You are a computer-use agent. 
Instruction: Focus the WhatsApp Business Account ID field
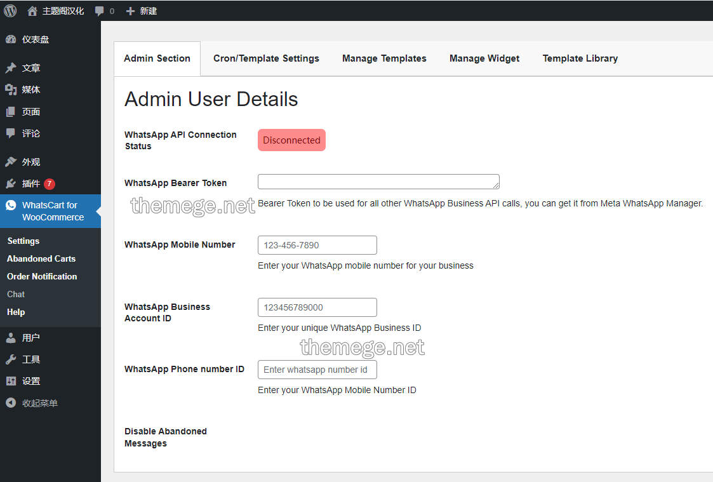317,307
